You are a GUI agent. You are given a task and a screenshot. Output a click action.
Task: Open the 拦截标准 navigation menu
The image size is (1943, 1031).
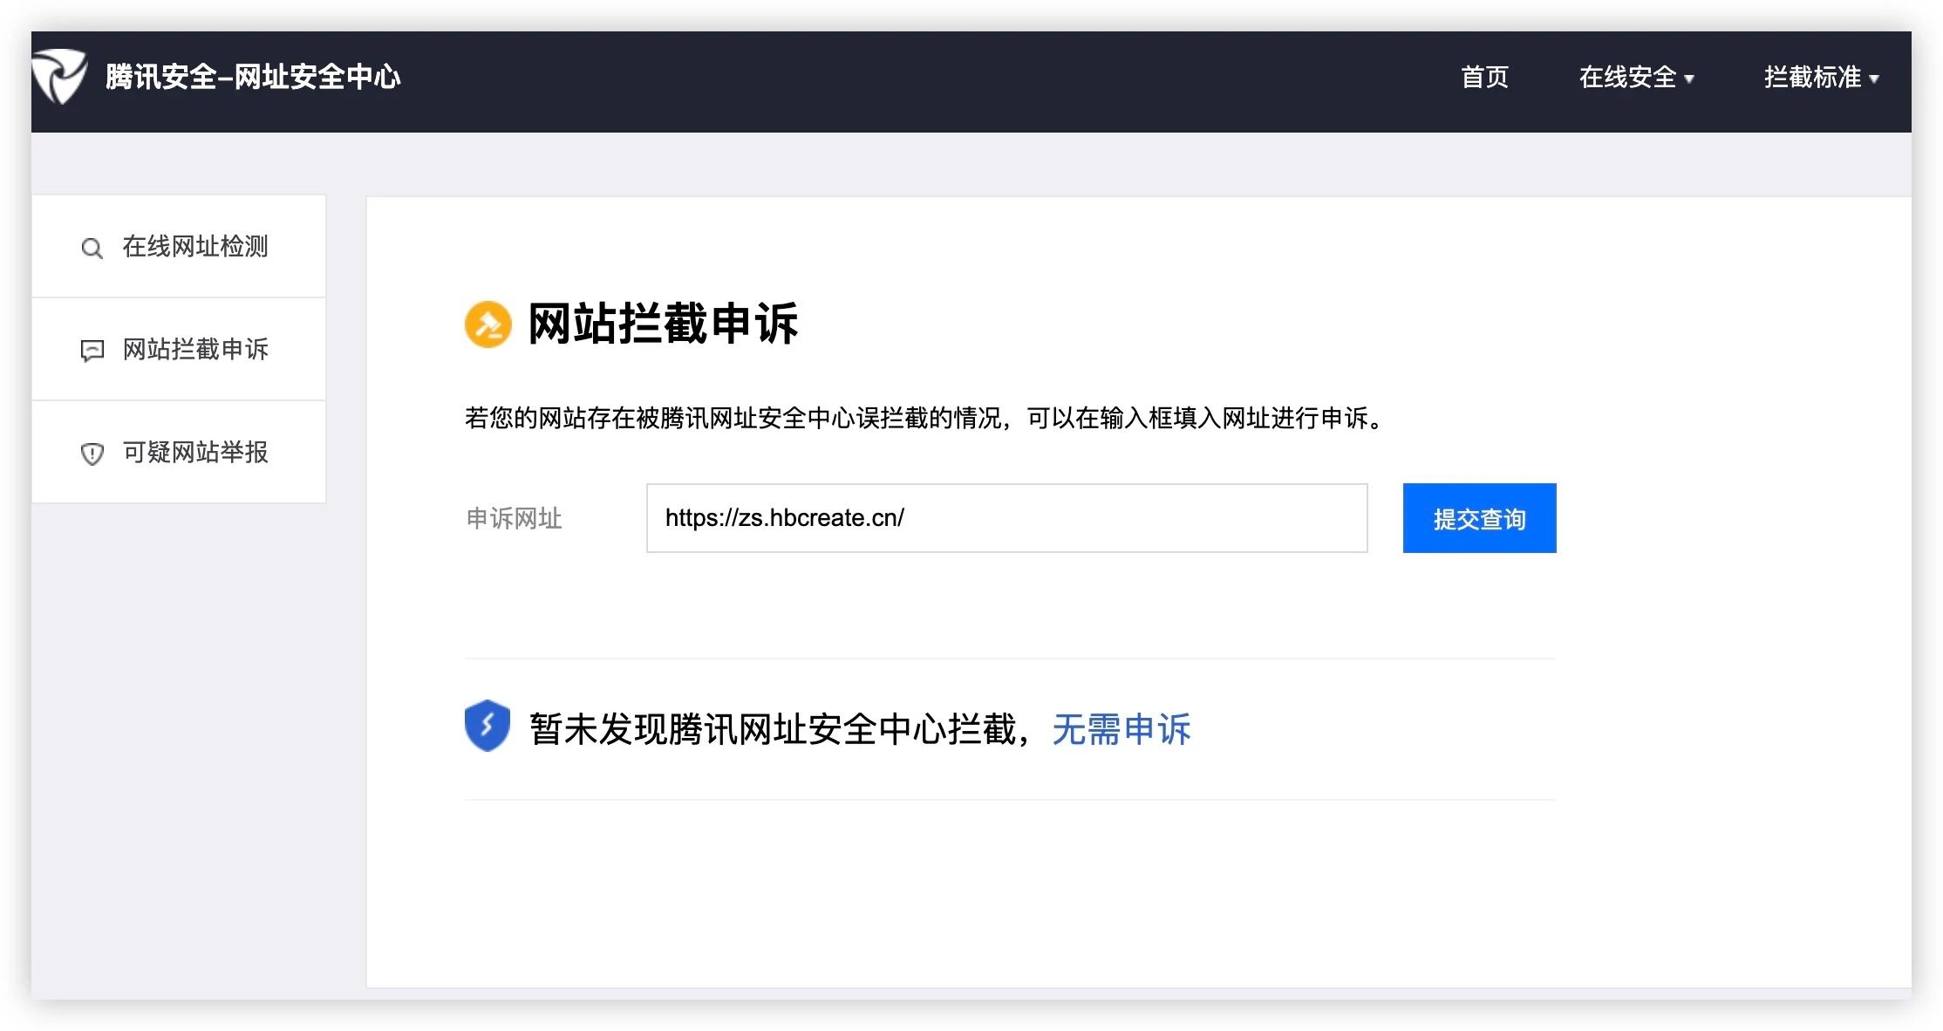click(1812, 77)
